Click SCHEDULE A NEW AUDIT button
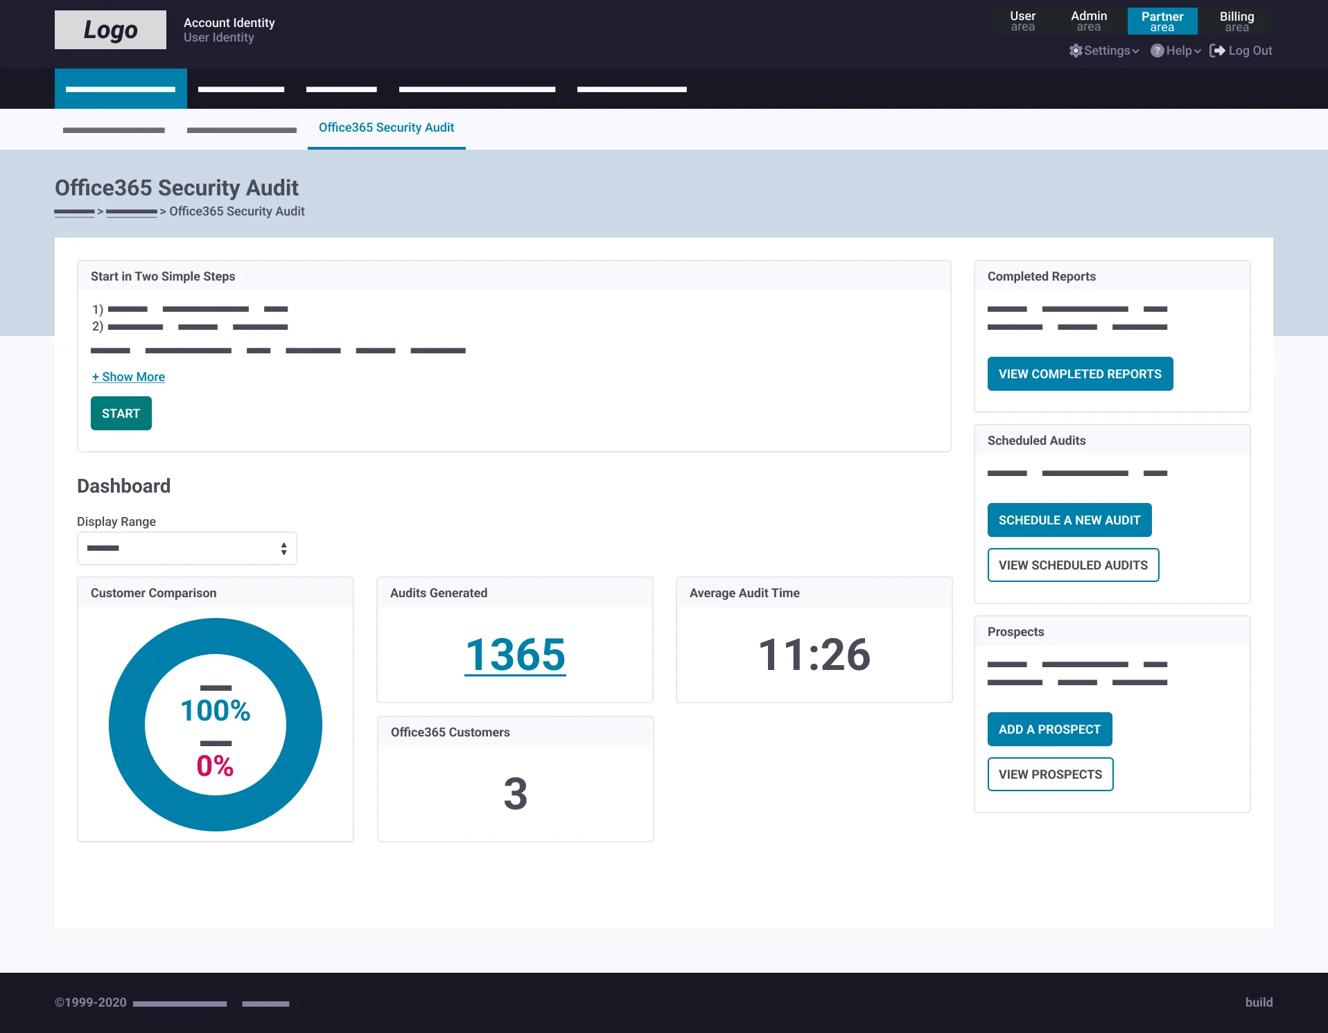The height and width of the screenshot is (1033, 1328). point(1069,520)
